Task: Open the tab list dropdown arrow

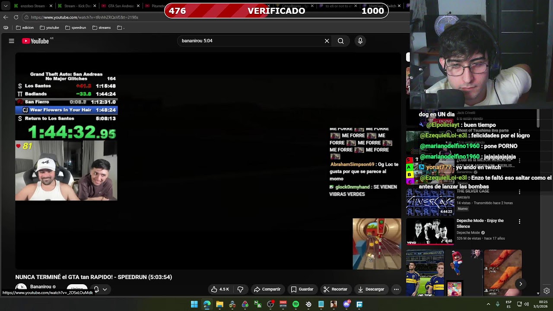Action: pos(6,6)
